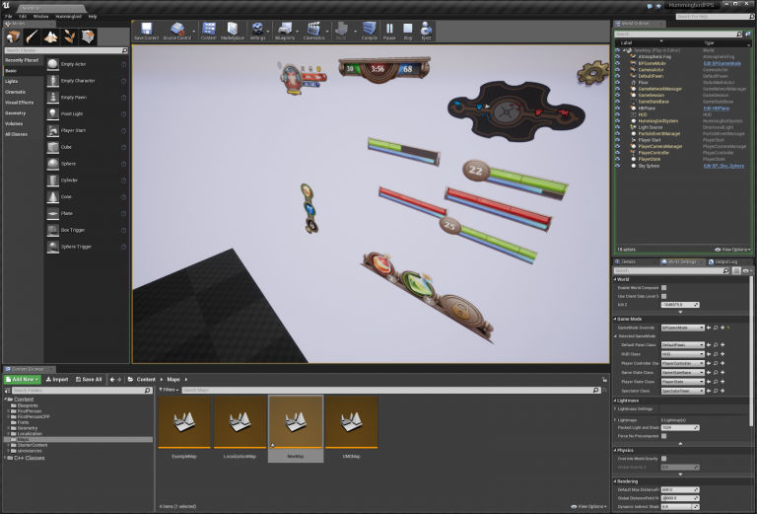Open the GameMode Override dropdown
Viewport: 757px width, 514px height.
(681, 327)
